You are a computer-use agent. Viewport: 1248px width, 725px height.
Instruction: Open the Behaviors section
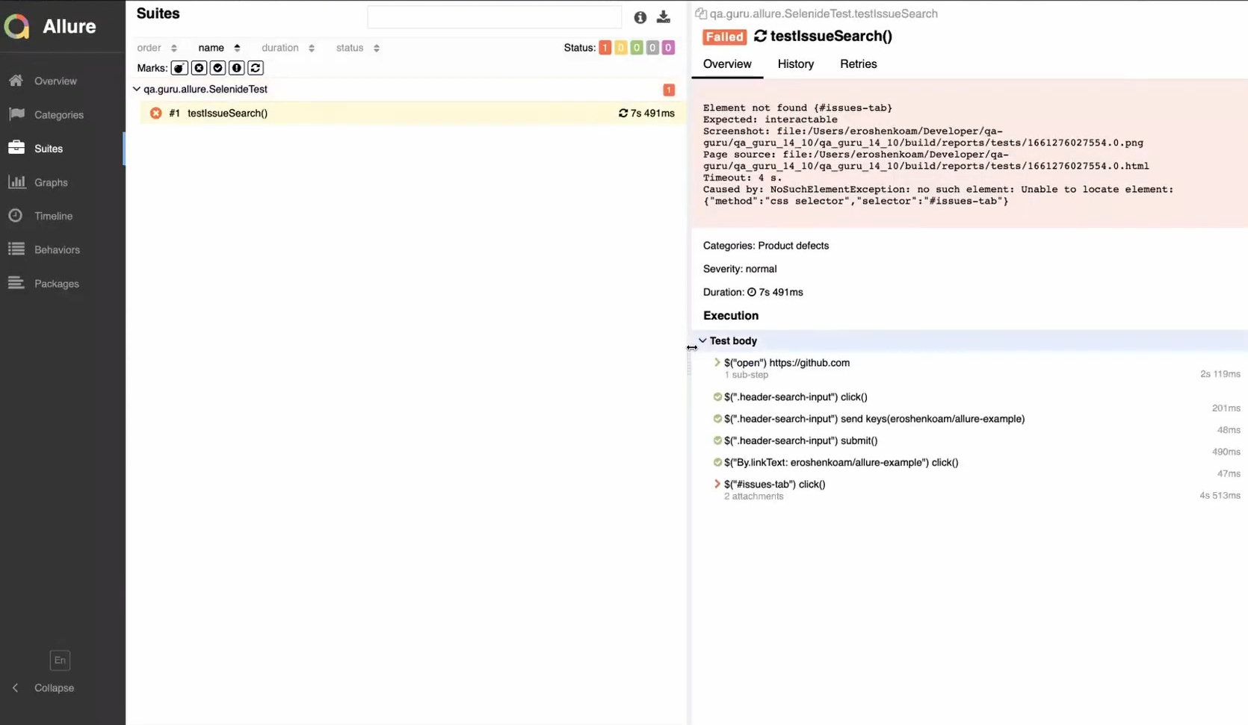point(57,249)
